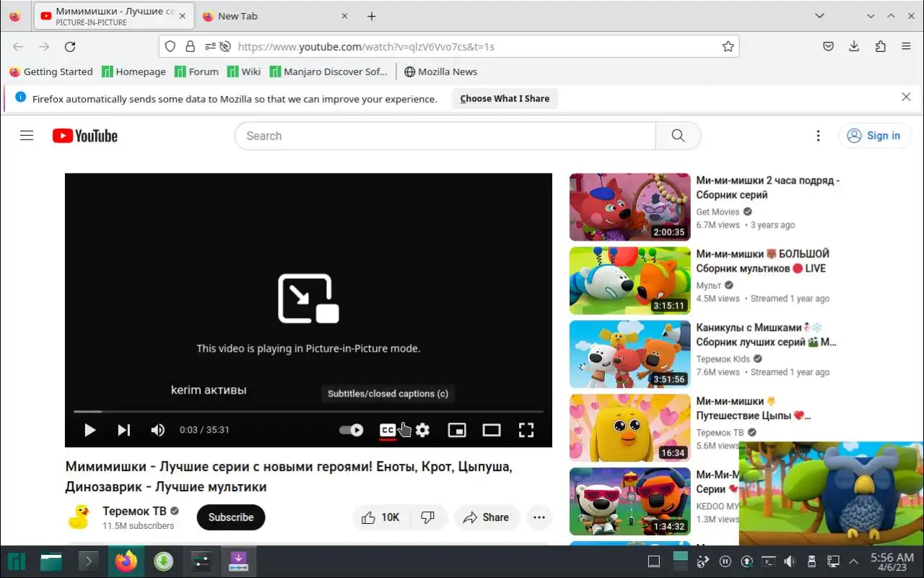Viewport: 924px width, 578px height.
Task: Bookmark this page with star
Action: tap(728, 46)
